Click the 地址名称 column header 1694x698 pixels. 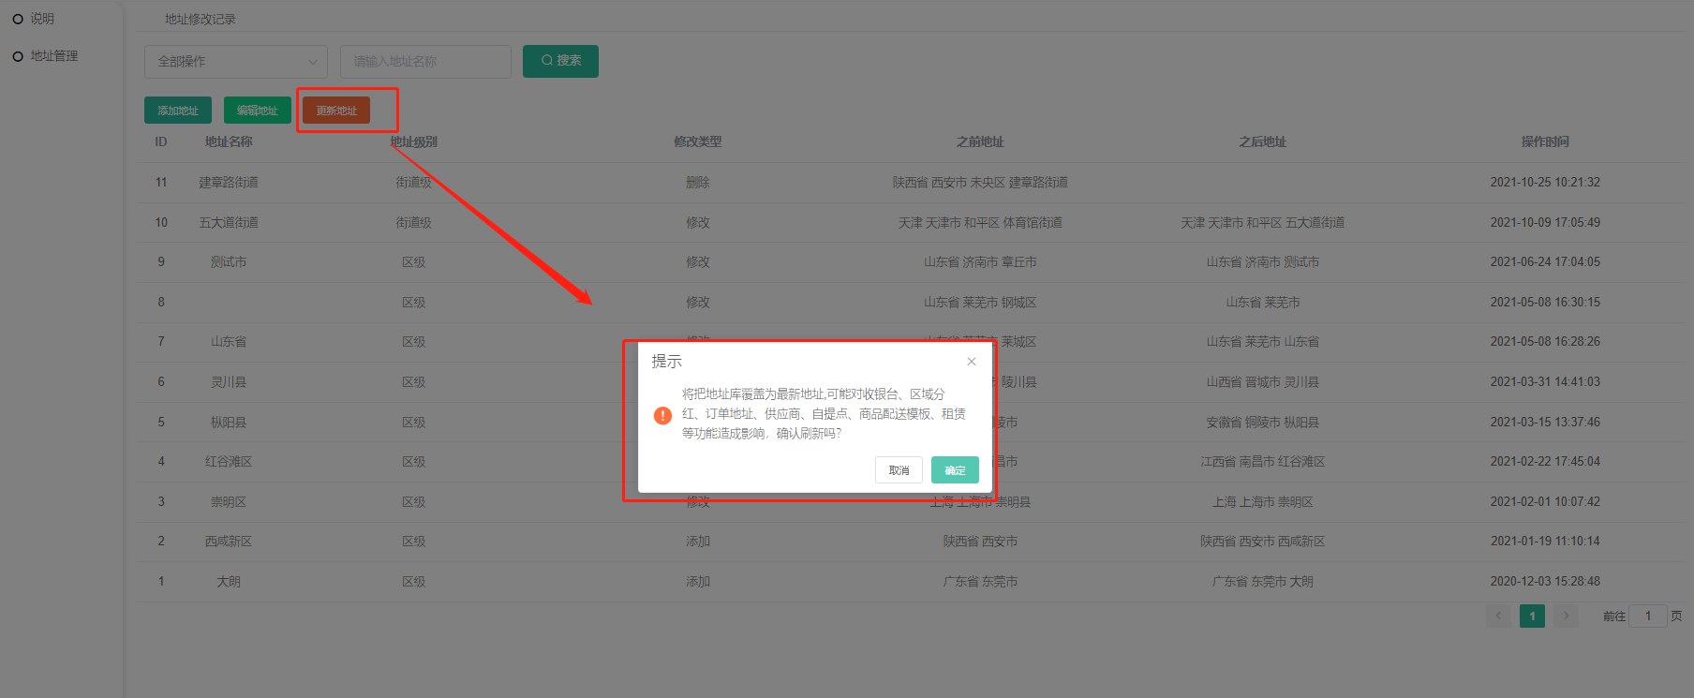[x=229, y=141]
